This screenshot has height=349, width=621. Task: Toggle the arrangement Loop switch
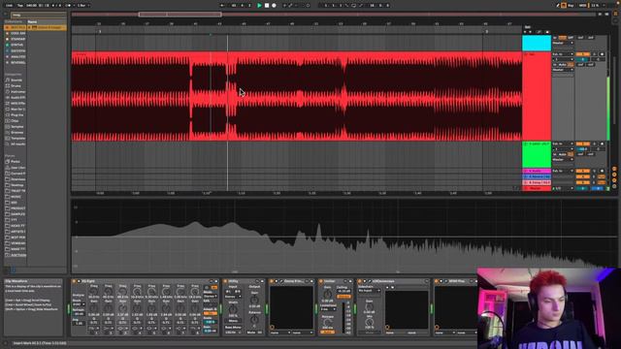353,6
